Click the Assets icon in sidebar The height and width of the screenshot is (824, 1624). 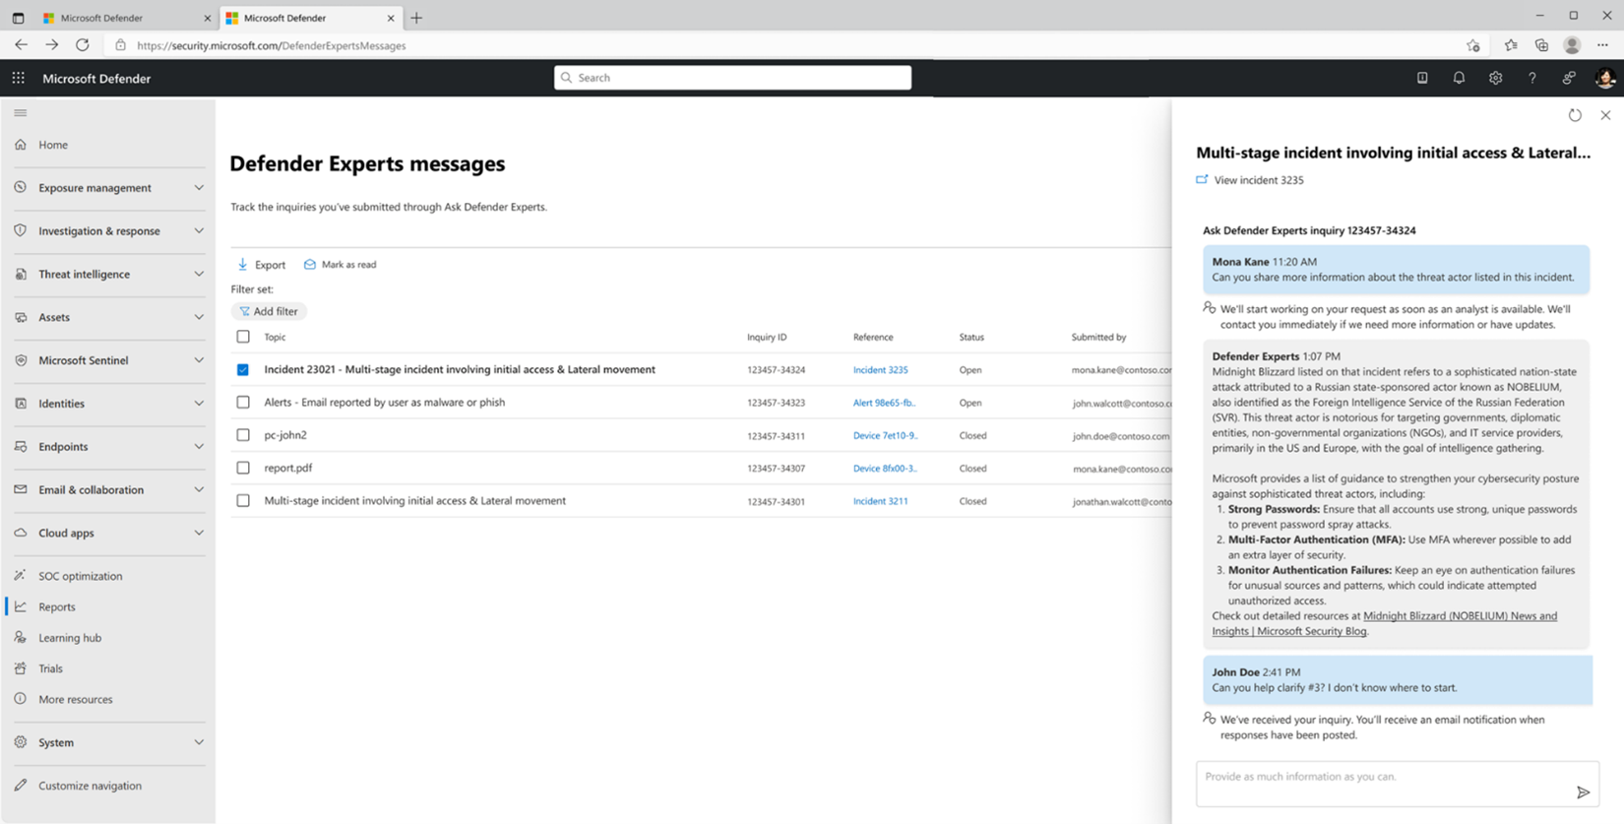[x=21, y=317]
